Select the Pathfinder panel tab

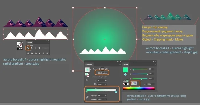point(30,43)
